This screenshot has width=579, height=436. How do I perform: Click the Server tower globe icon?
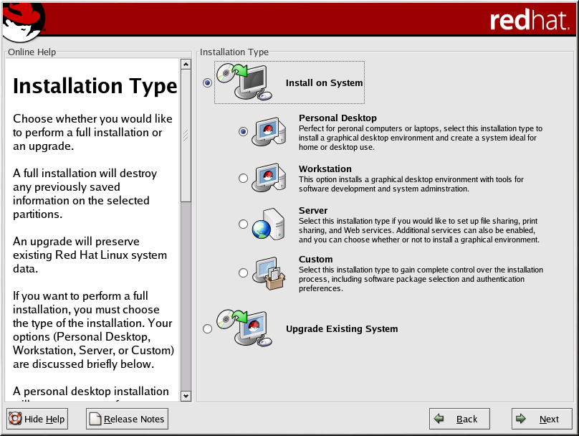(269, 224)
